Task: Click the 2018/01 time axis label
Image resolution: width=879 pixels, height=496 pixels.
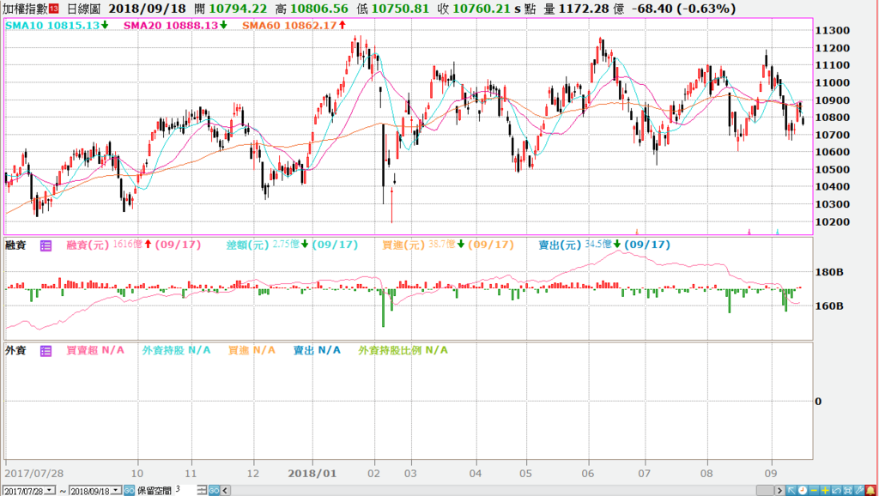Action: pos(312,473)
